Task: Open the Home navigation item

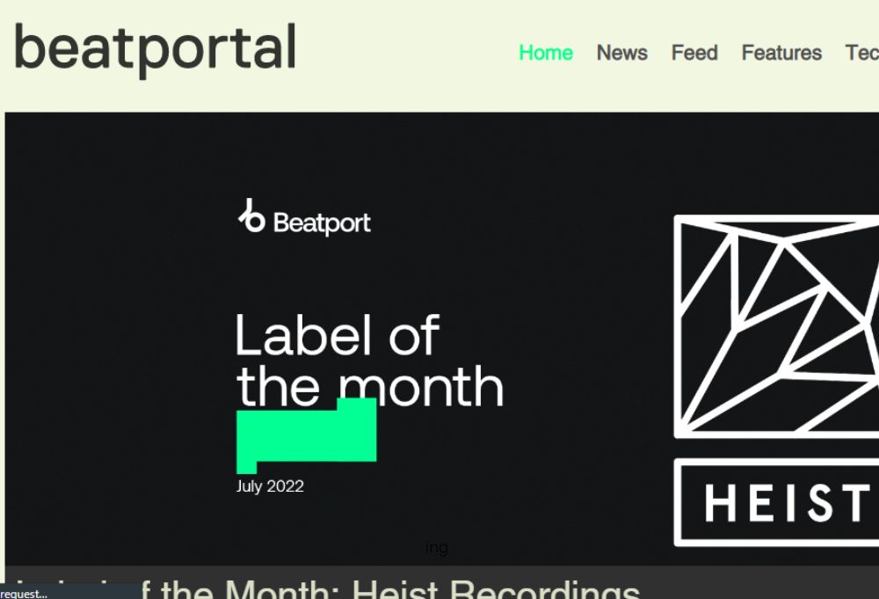Action: coord(546,53)
